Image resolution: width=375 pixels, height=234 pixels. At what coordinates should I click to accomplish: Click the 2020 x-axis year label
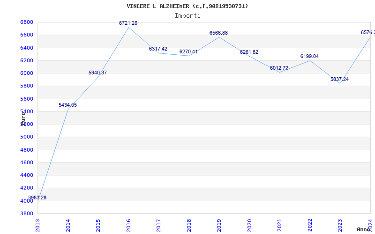(249, 226)
